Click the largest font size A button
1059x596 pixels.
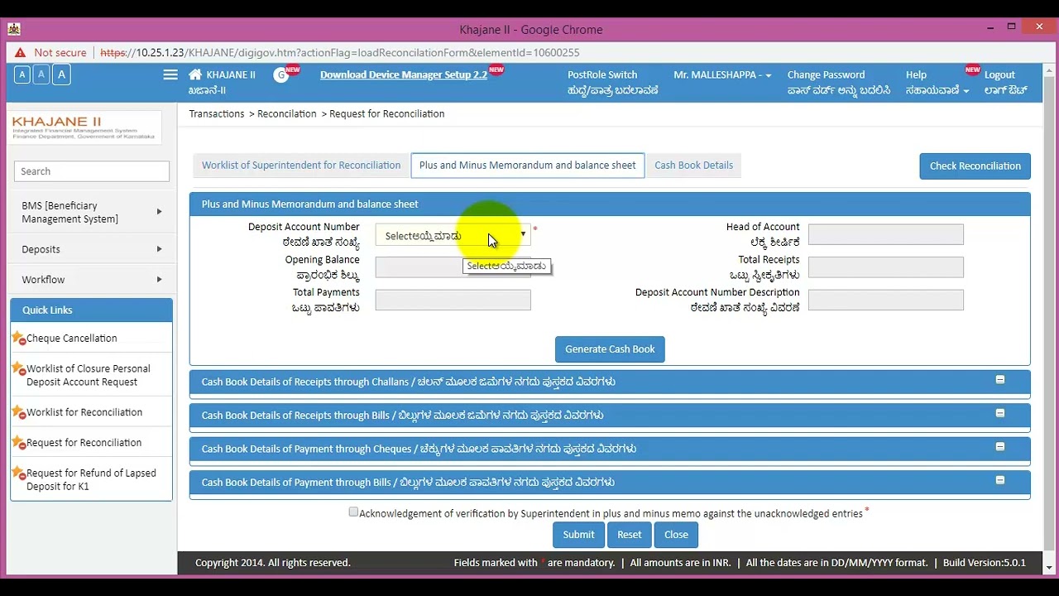click(61, 74)
